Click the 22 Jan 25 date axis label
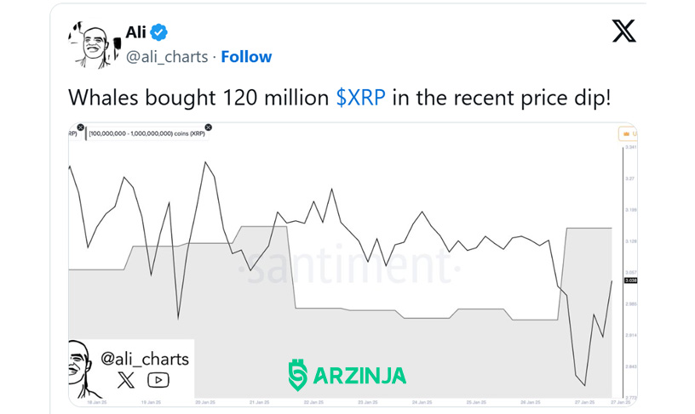The height and width of the screenshot is (414, 695). pyautogui.click(x=313, y=402)
